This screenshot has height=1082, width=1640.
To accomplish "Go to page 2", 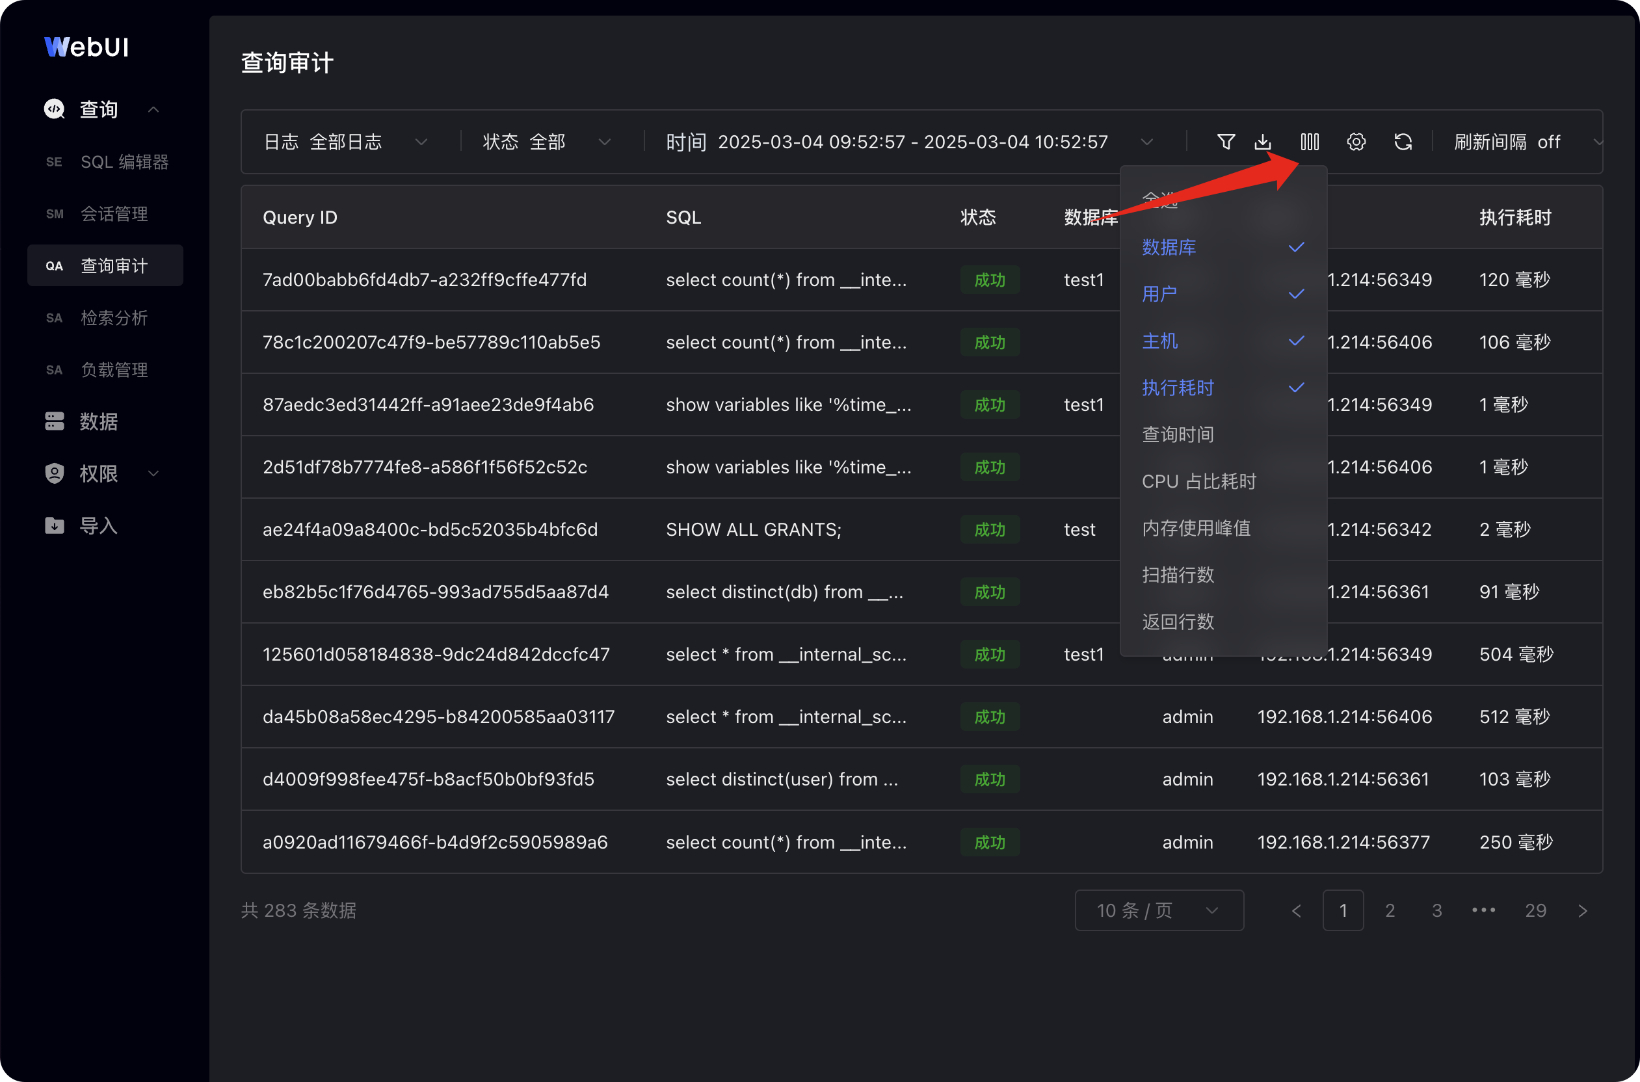I will click(x=1390, y=910).
